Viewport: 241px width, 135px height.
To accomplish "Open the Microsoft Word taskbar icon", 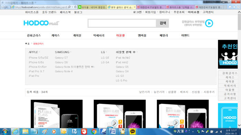I will 113,132.
